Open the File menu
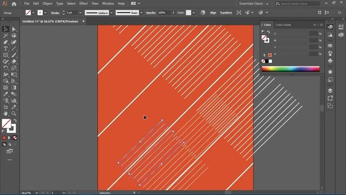Image resolution: width=346 pixels, height=195 pixels. 26,4
